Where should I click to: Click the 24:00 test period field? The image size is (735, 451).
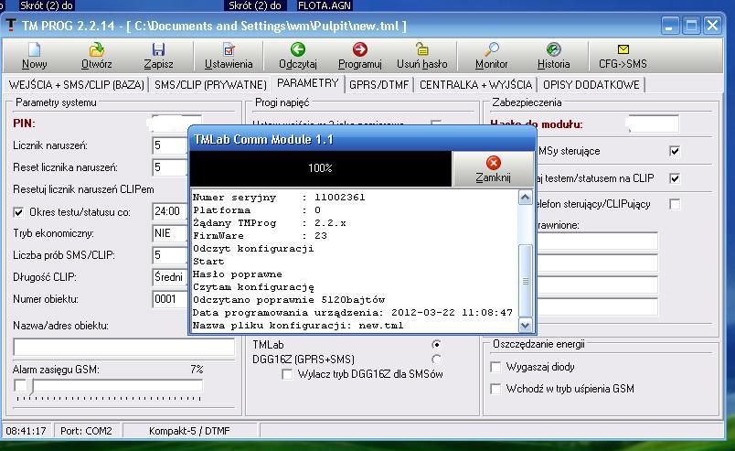point(170,211)
